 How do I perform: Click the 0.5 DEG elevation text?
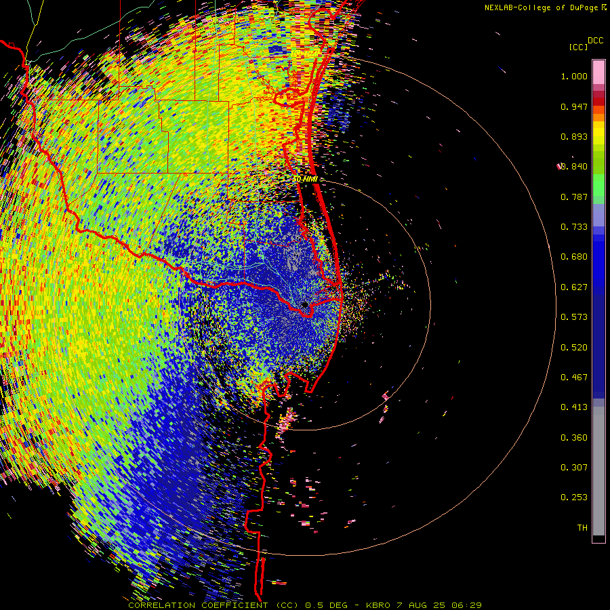coord(327,605)
